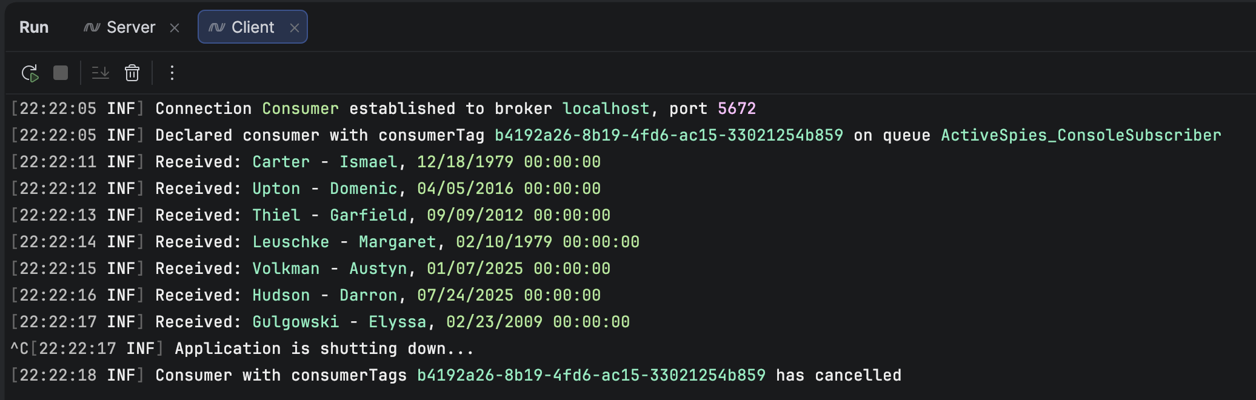Click the localhost broker name in log
This screenshot has height=400, width=1256.
pyautogui.click(x=606, y=108)
